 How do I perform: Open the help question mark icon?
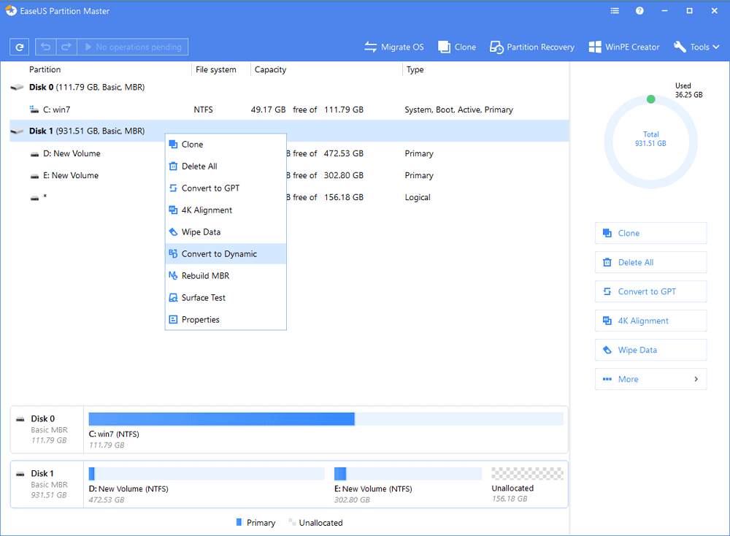[639, 11]
